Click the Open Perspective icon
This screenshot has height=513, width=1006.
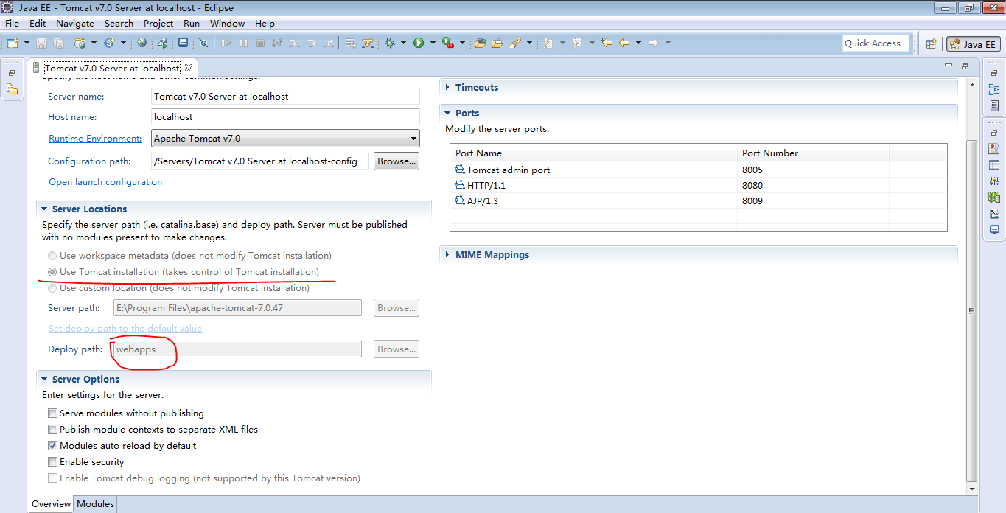[931, 43]
